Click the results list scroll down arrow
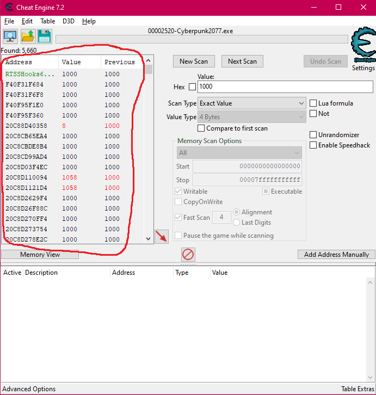376x395 pixels. pyautogui.click(x=148, y=238)
